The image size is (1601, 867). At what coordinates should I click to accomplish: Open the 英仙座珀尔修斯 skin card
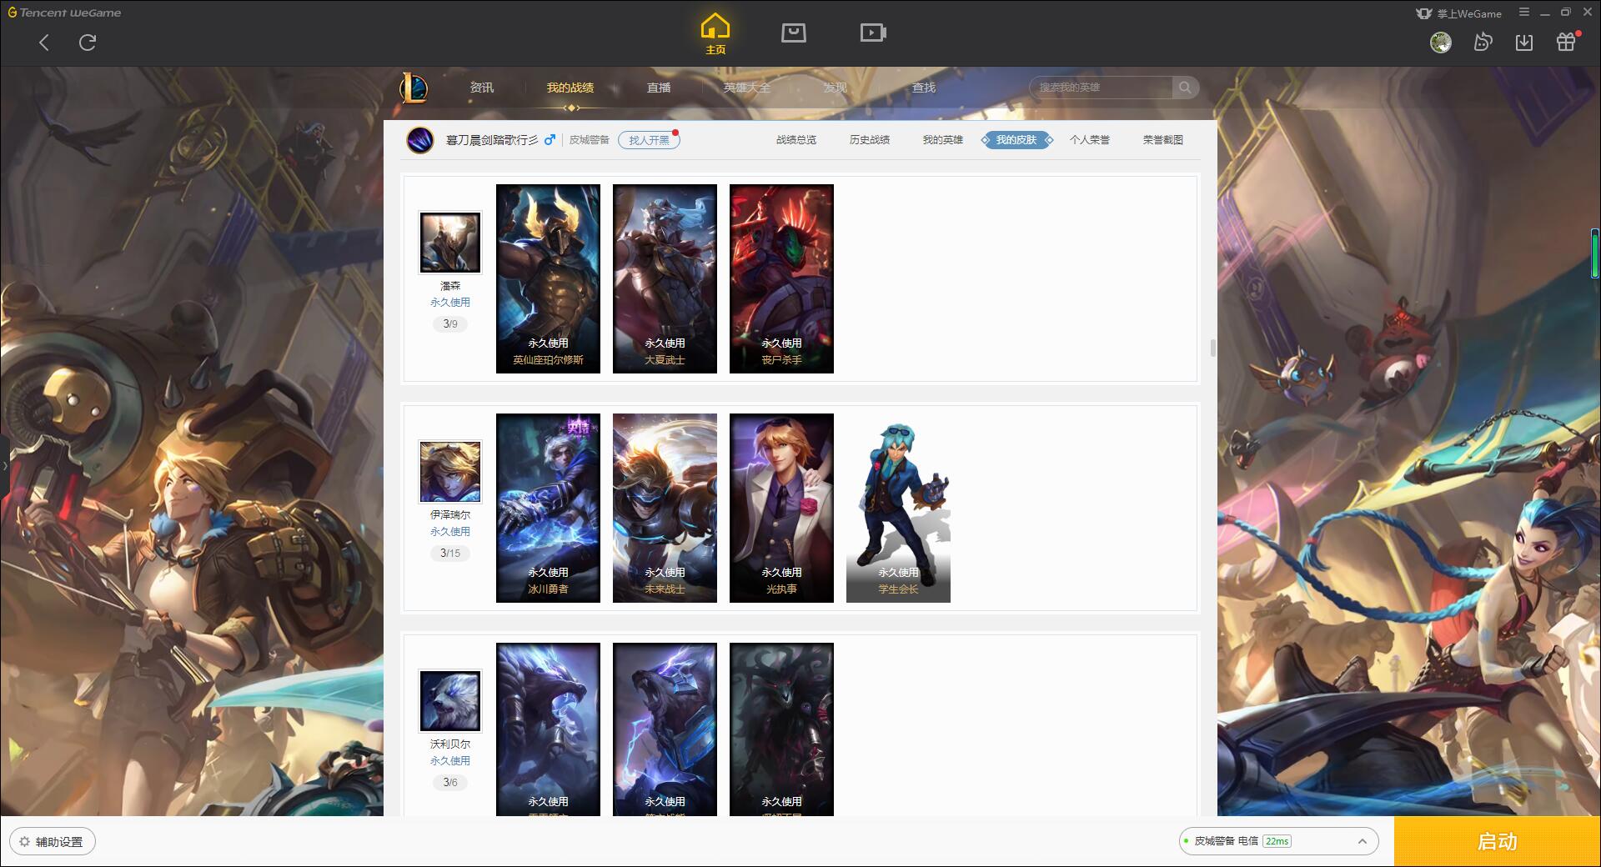pyautogui.click(x=548, y=278)
